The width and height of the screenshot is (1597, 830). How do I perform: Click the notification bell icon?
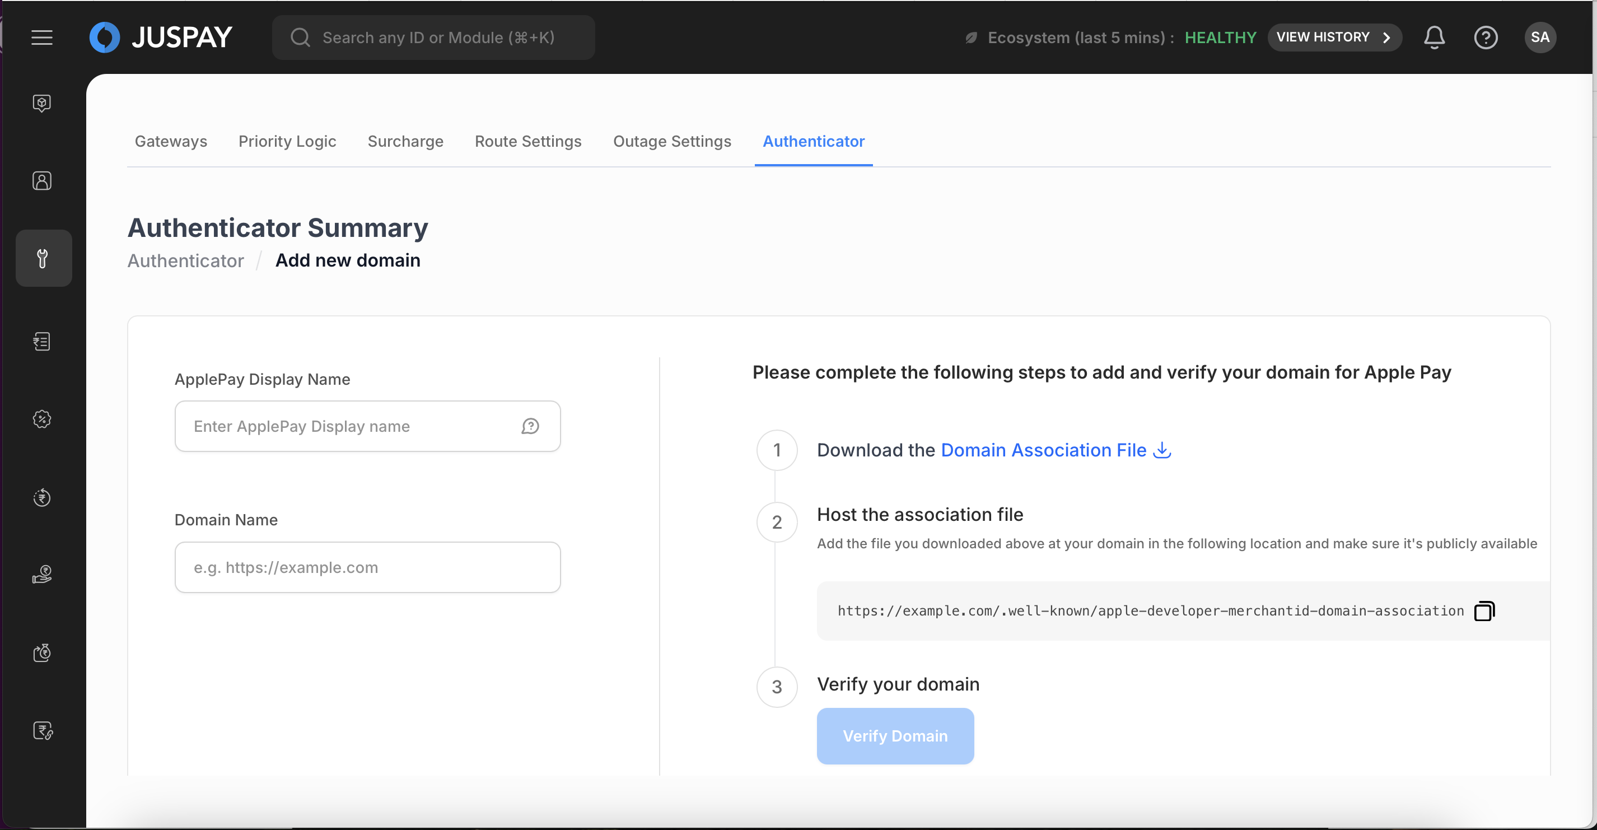pyautogui.click(x=1434, y=37)
